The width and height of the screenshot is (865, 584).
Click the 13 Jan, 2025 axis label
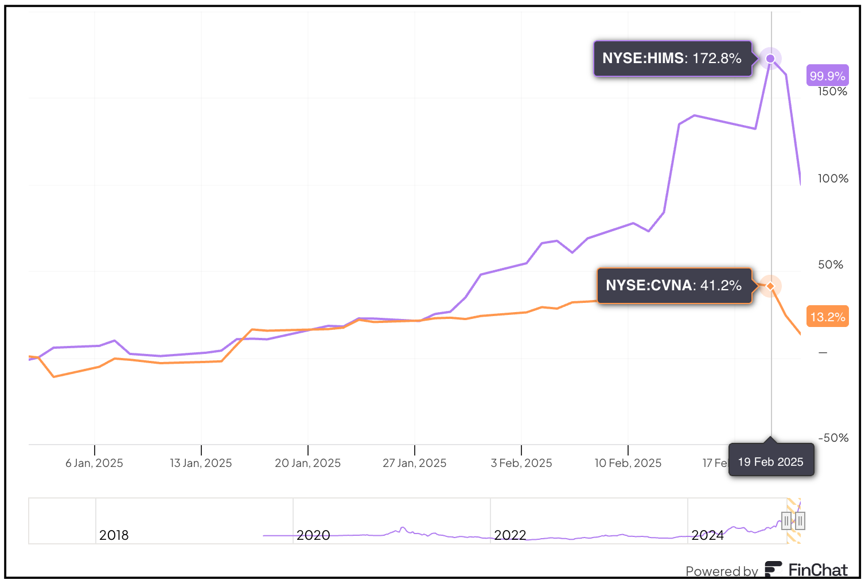(x=201, y=463)
